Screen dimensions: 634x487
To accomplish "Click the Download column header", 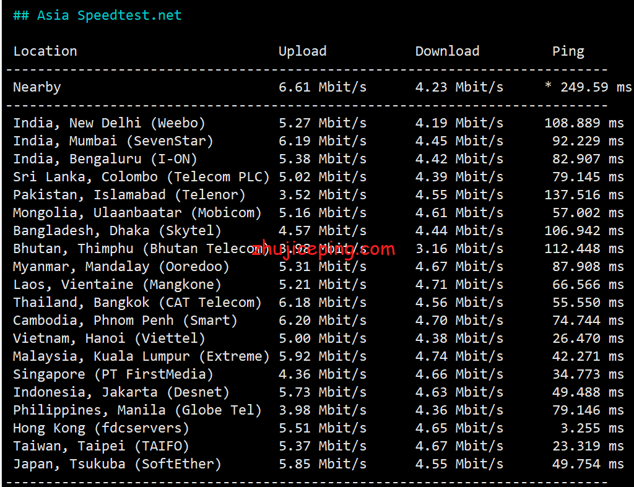I will [x=447, y=51].
